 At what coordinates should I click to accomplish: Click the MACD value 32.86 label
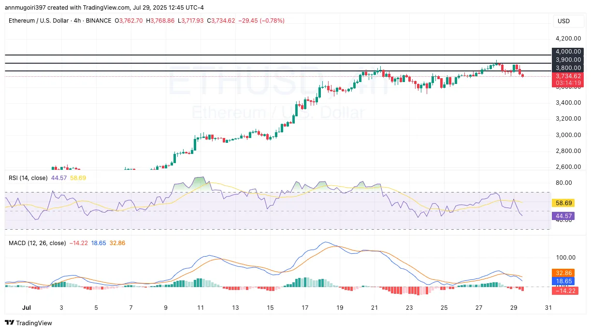pos(563,273)
